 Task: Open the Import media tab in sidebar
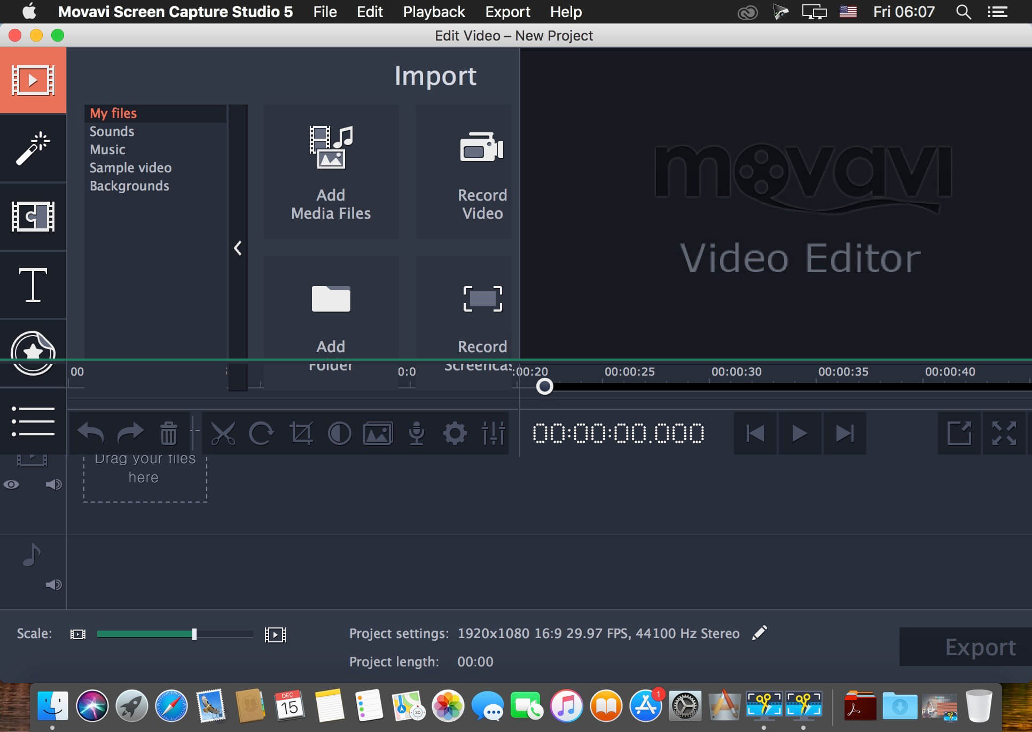33,80
